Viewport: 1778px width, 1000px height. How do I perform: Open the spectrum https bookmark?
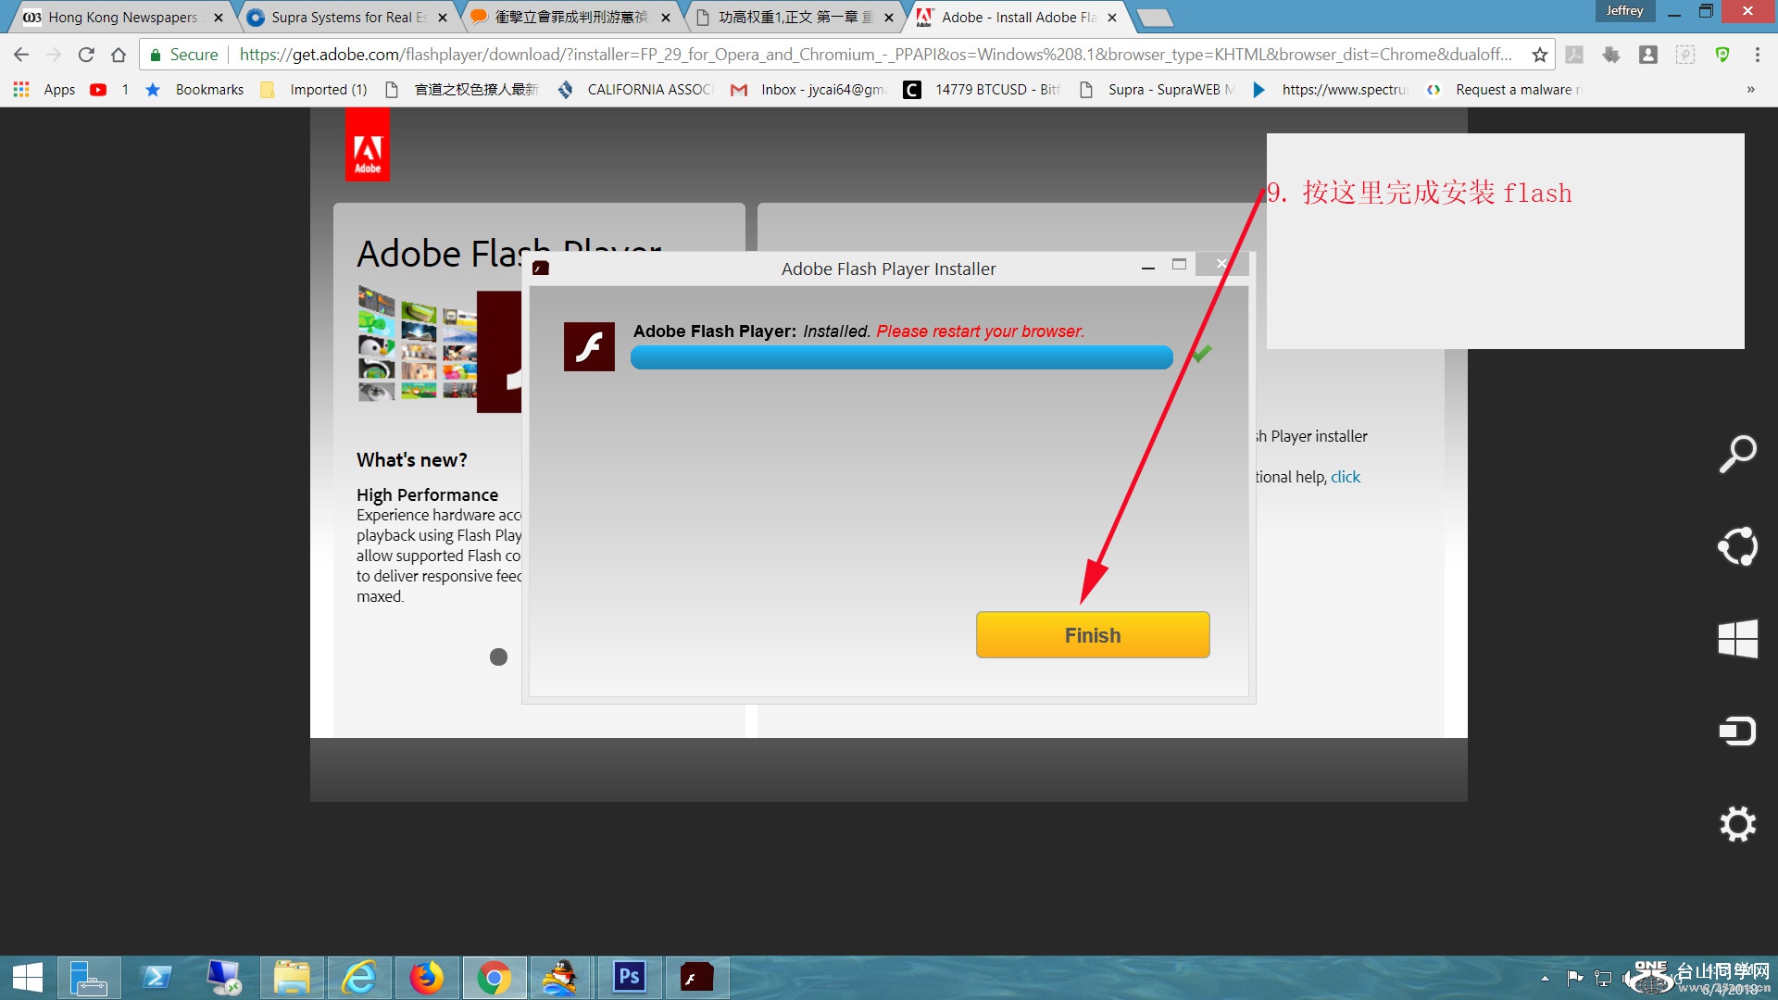[1331, 90]
